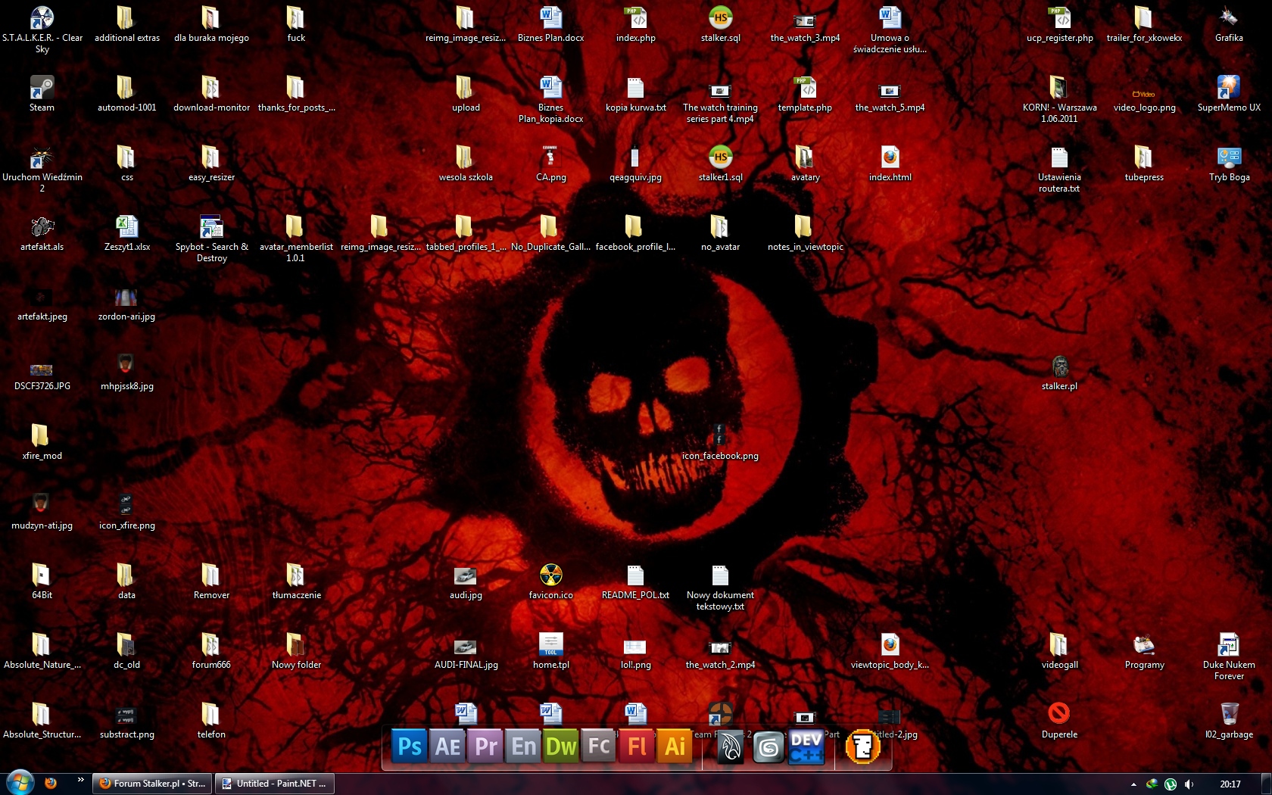The width and height of the screenshot is (1272, 795).
Task: Open Dev-C++ from the dock
Action: coord(806,747)
